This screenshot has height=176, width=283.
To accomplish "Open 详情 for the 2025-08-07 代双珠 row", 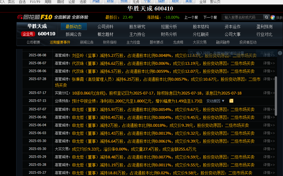I will tap(269, 63).
